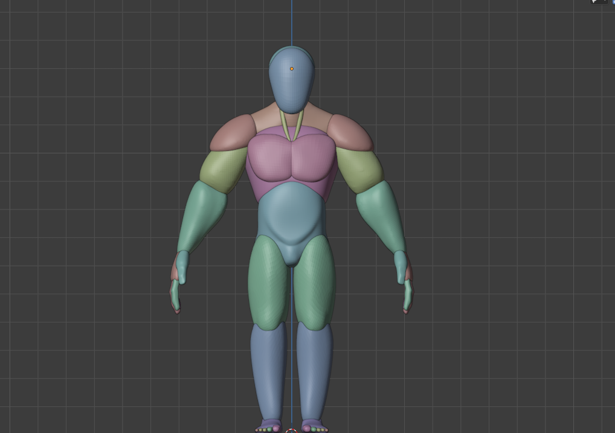Click the dark popup box at the top edge

(598, 3)
